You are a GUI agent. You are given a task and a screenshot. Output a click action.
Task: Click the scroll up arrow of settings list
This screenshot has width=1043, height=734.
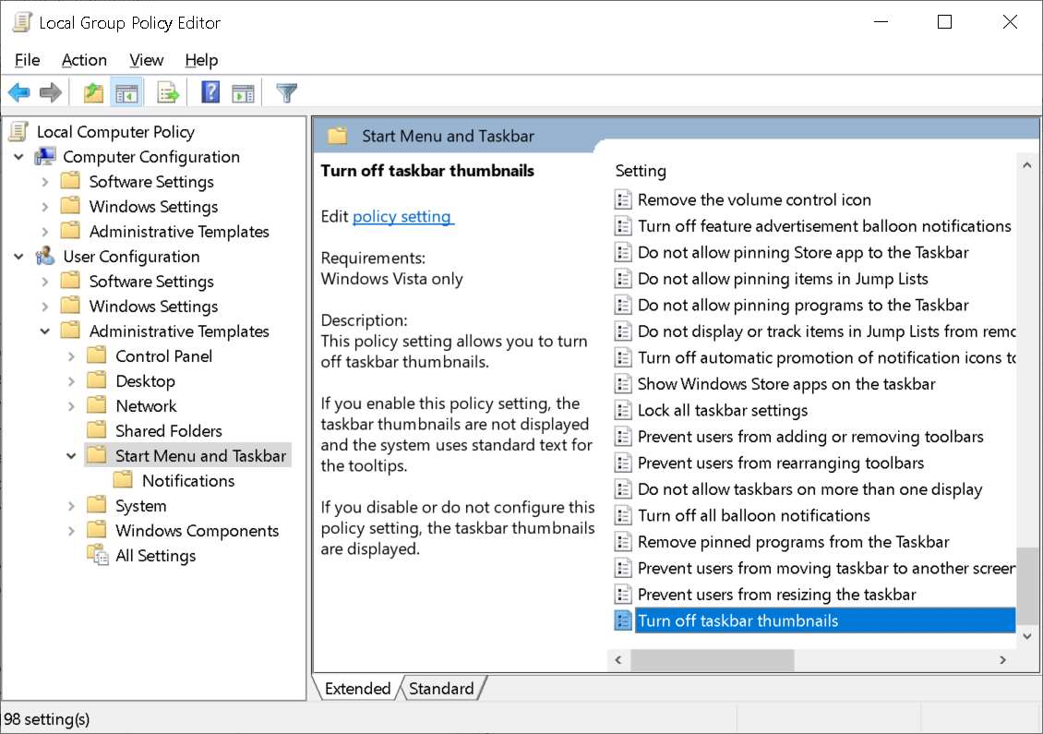[x=1027, y=165]
